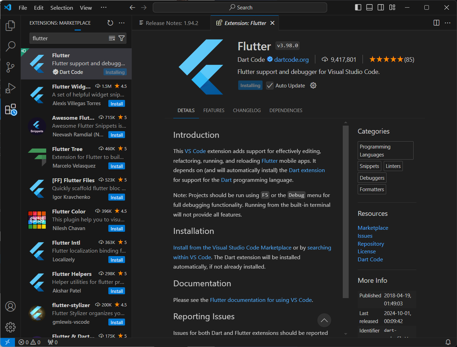Open the Repository resource link
457x347 pixels.
(371, 244)
